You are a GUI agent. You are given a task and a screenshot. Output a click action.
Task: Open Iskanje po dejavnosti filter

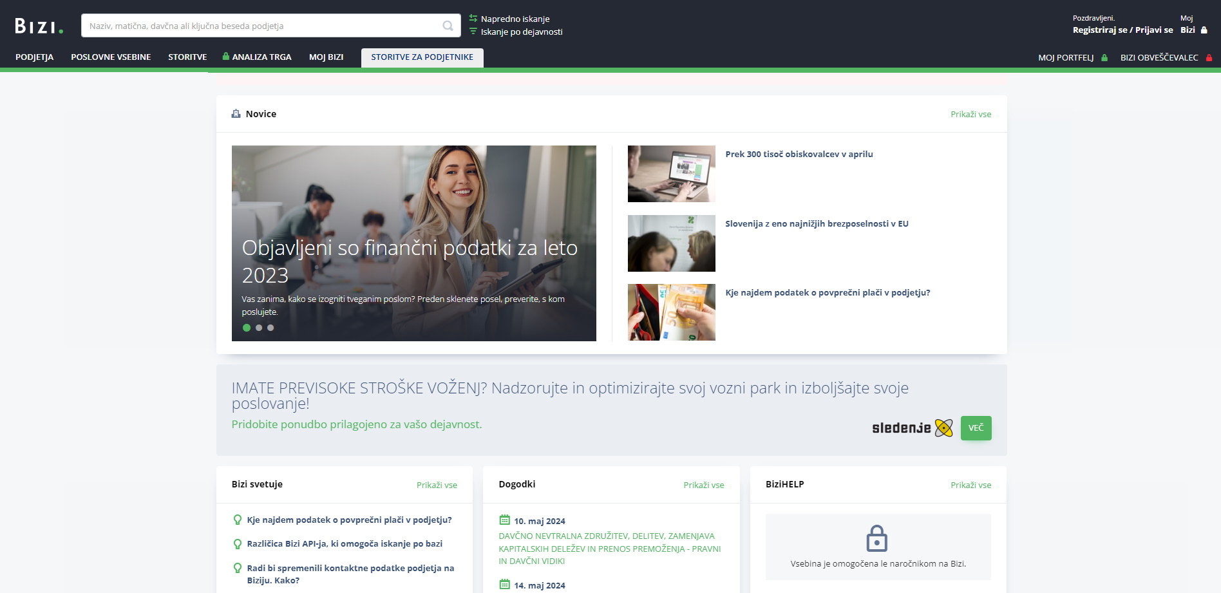[x=521, y=32]
